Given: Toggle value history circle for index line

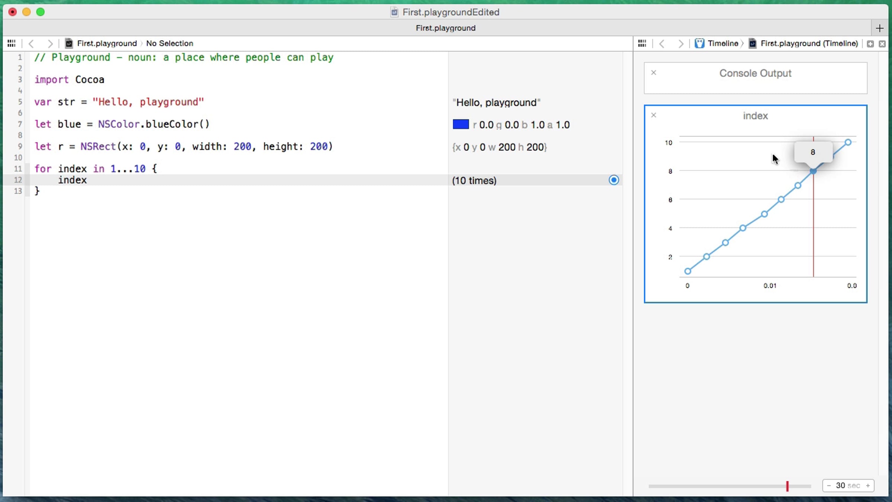Looking at the screenshot, I should click(614, 180).
